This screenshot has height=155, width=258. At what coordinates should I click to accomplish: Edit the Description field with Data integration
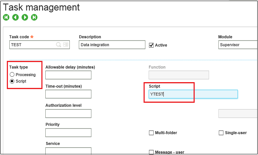click(x=112, y=45)
